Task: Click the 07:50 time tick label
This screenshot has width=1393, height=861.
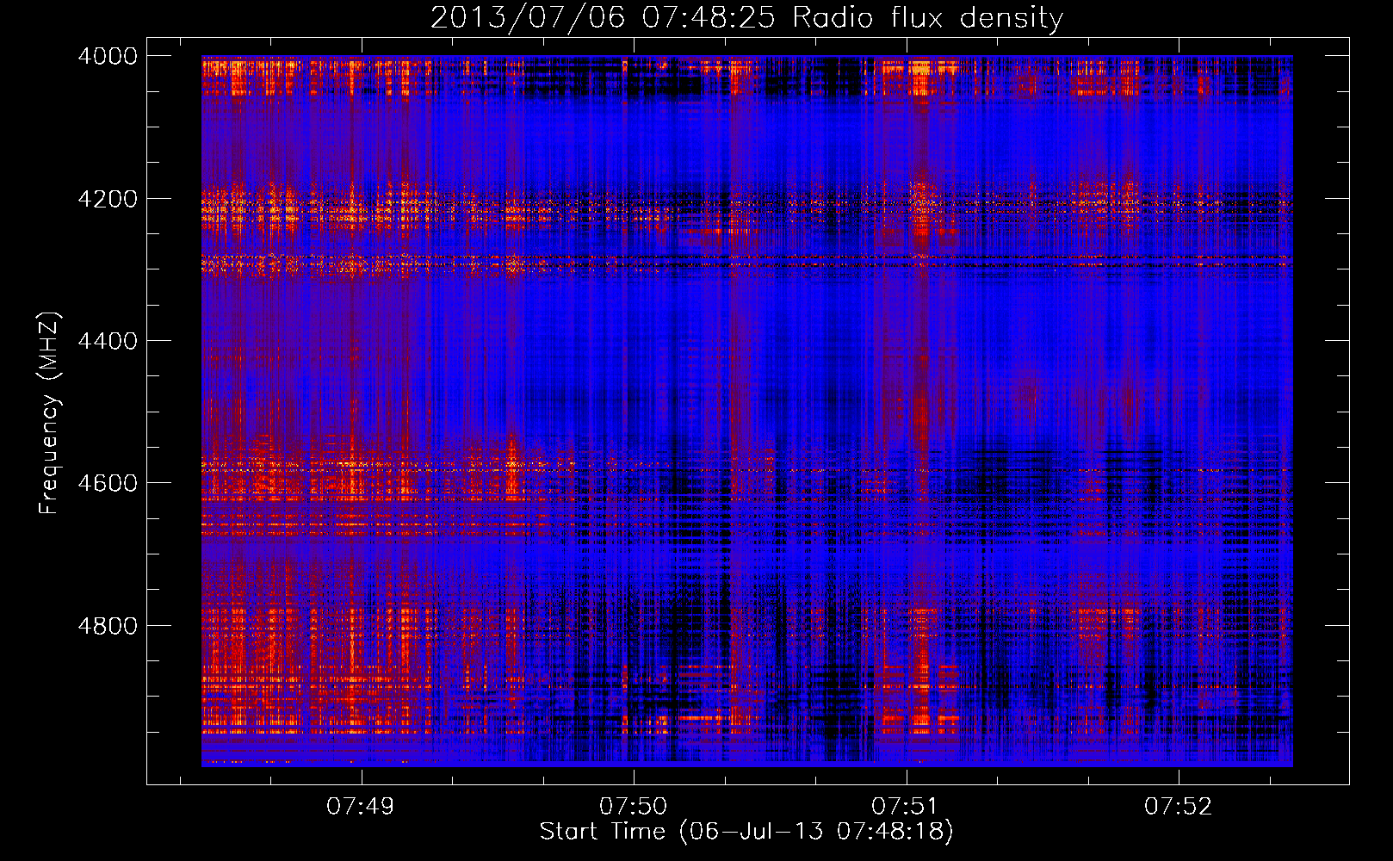Action: click(634, 807)
